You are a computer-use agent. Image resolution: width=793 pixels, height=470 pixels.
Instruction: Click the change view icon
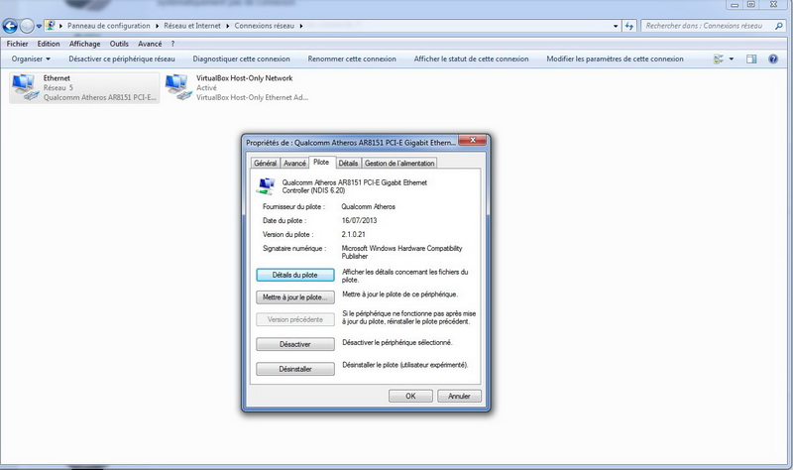[x=718, y=59]
